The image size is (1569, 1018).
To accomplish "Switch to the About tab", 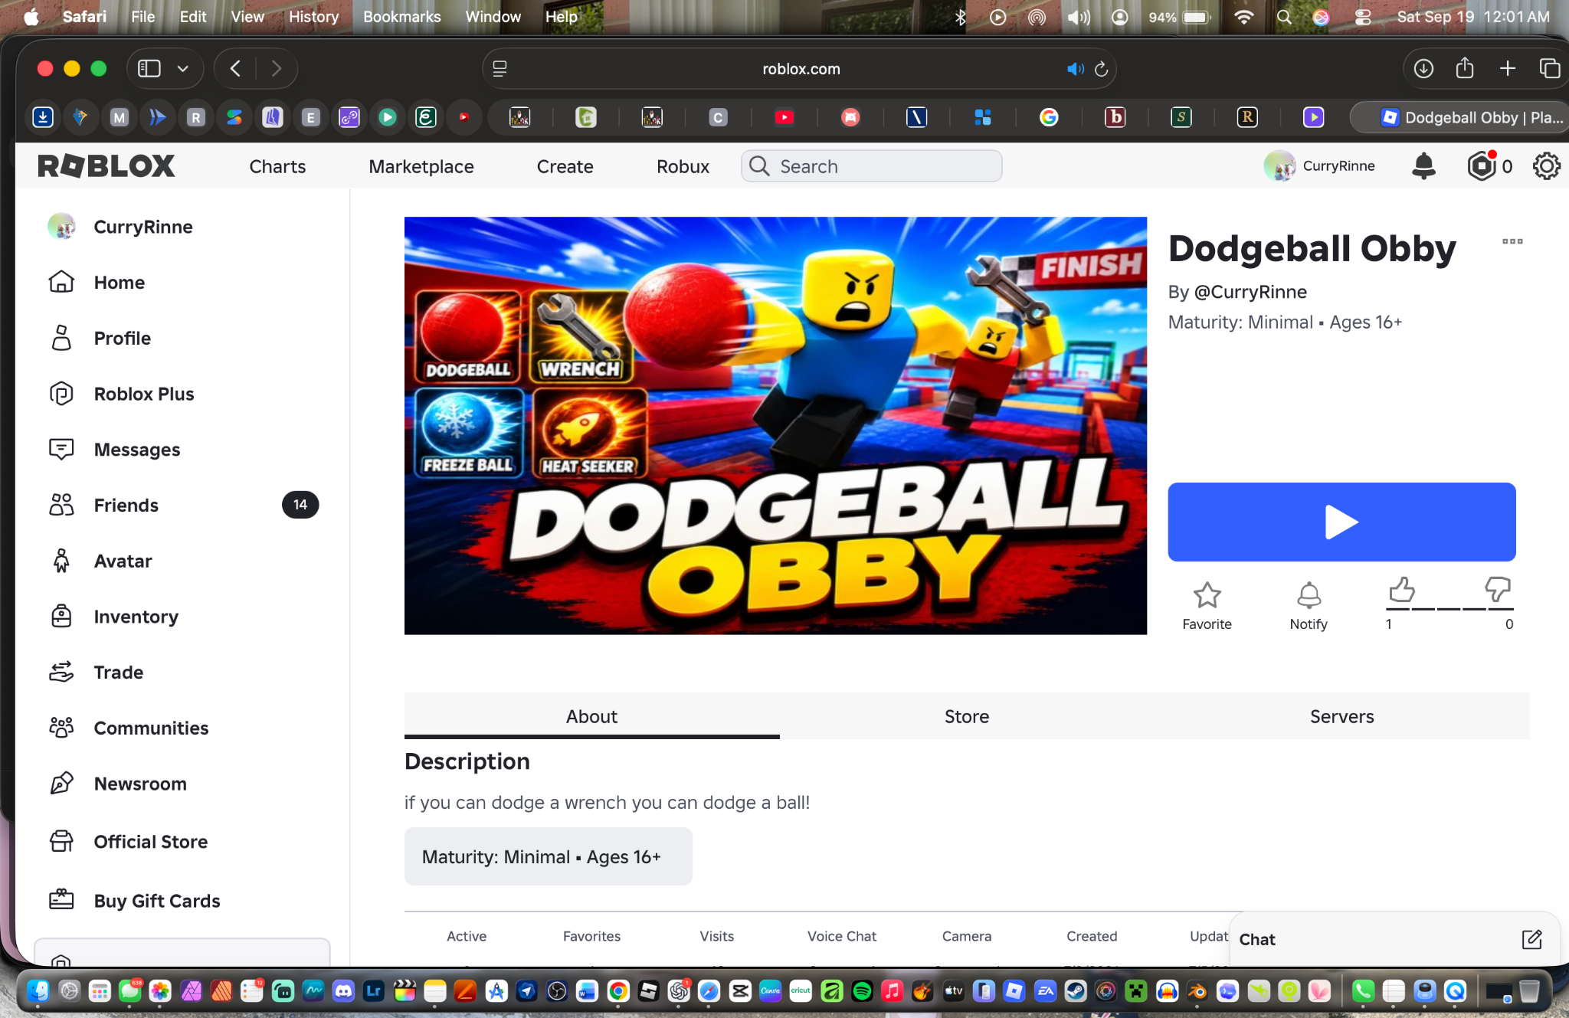I will click(x=591, y=716).
